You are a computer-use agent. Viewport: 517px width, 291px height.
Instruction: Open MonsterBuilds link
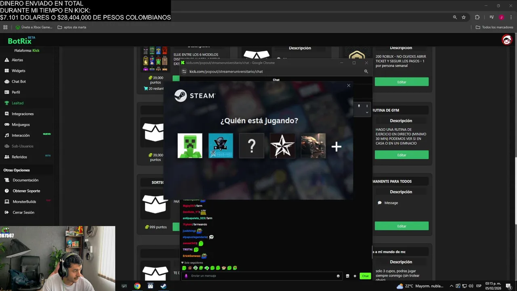pos(24,202)
